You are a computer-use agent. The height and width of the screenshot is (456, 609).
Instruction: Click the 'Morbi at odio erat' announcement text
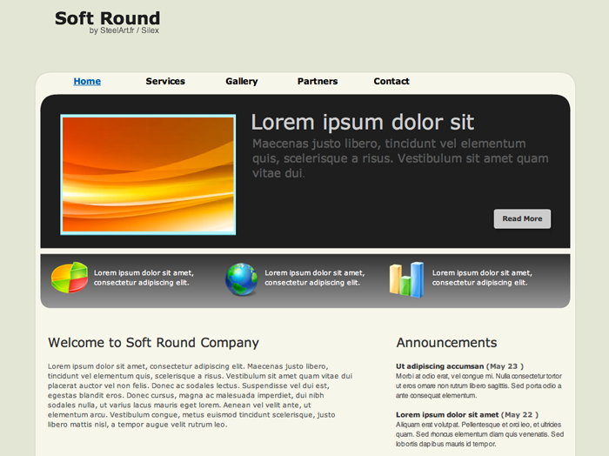(x=478, y=386)
